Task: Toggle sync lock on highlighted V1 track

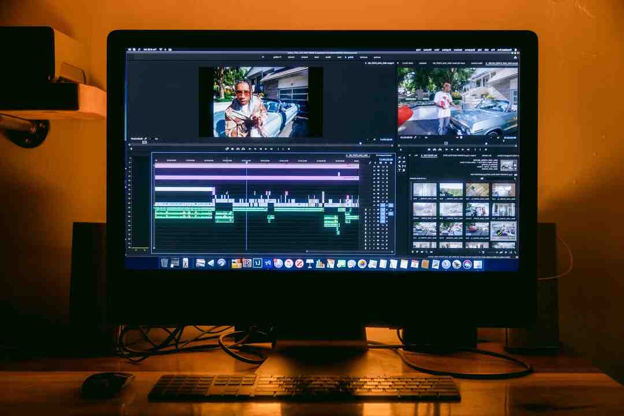Action: tap(378, 206)
